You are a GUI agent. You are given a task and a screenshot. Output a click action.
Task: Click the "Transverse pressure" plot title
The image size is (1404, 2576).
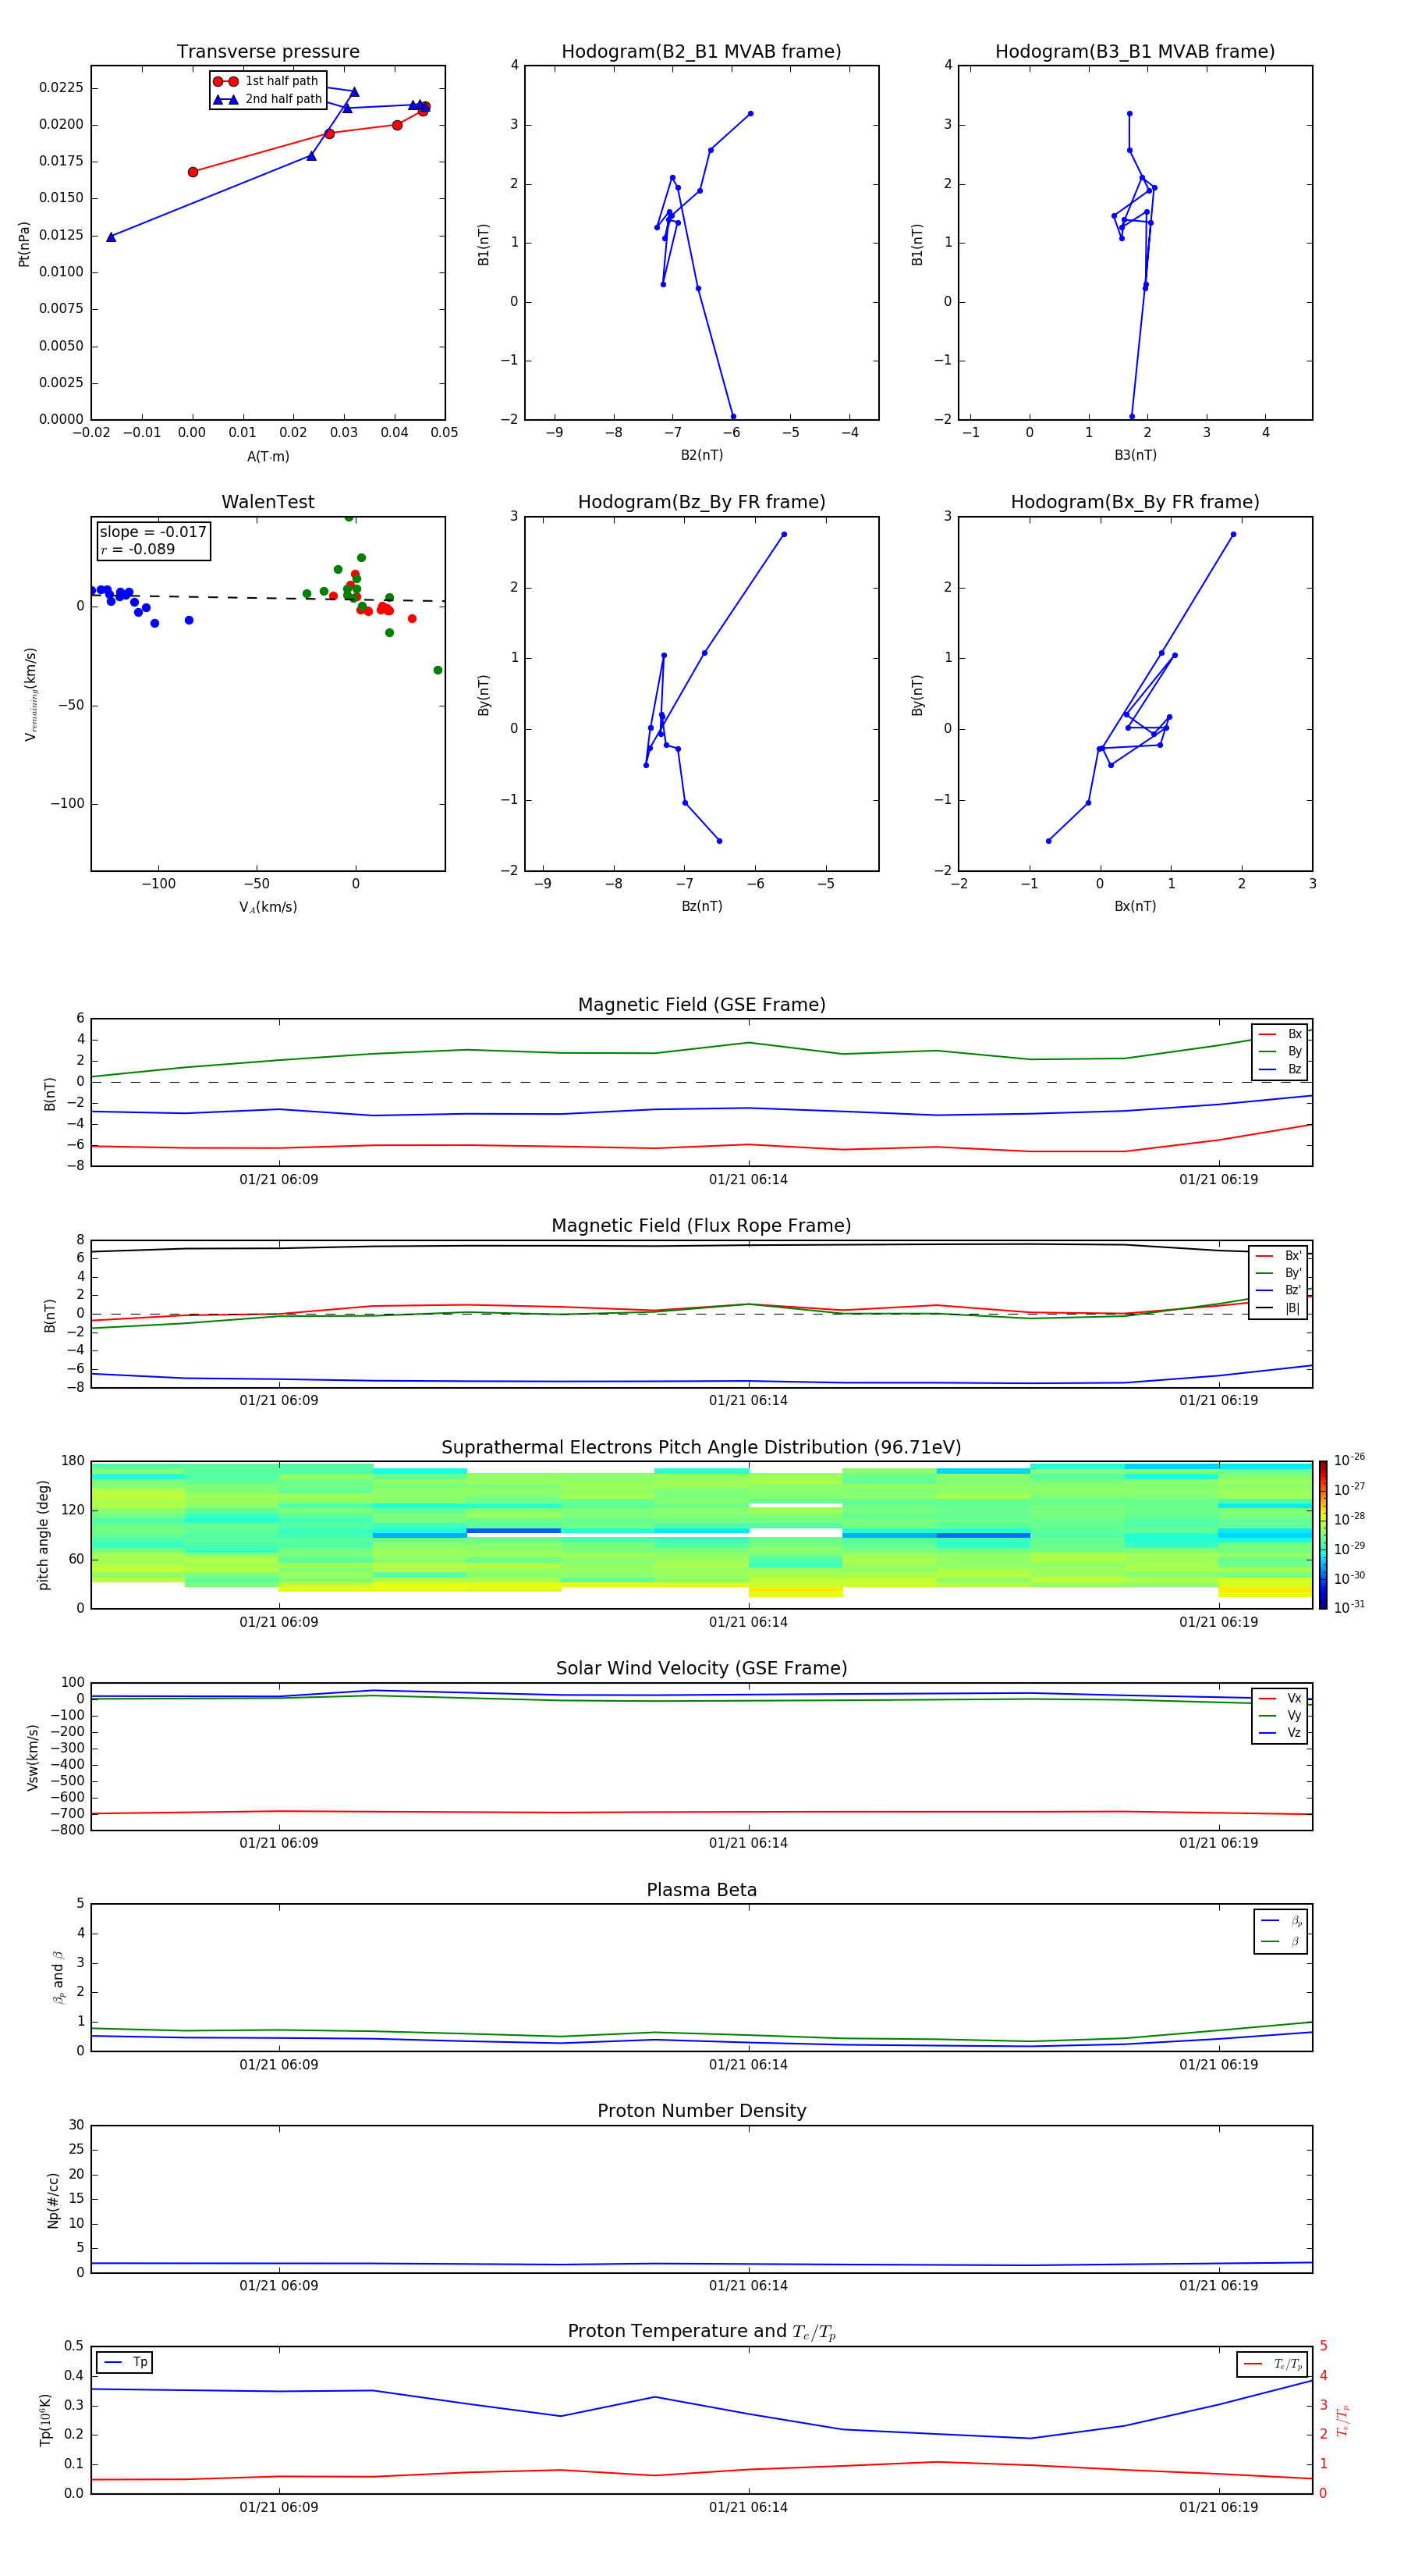pyautogui.click(x=268, y=52)
